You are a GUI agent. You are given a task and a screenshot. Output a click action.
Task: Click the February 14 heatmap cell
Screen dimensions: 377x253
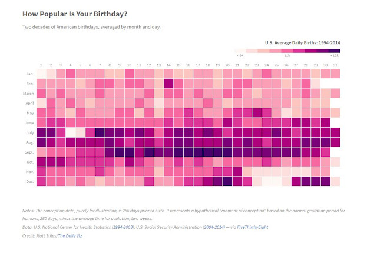[x=168, y=84]
